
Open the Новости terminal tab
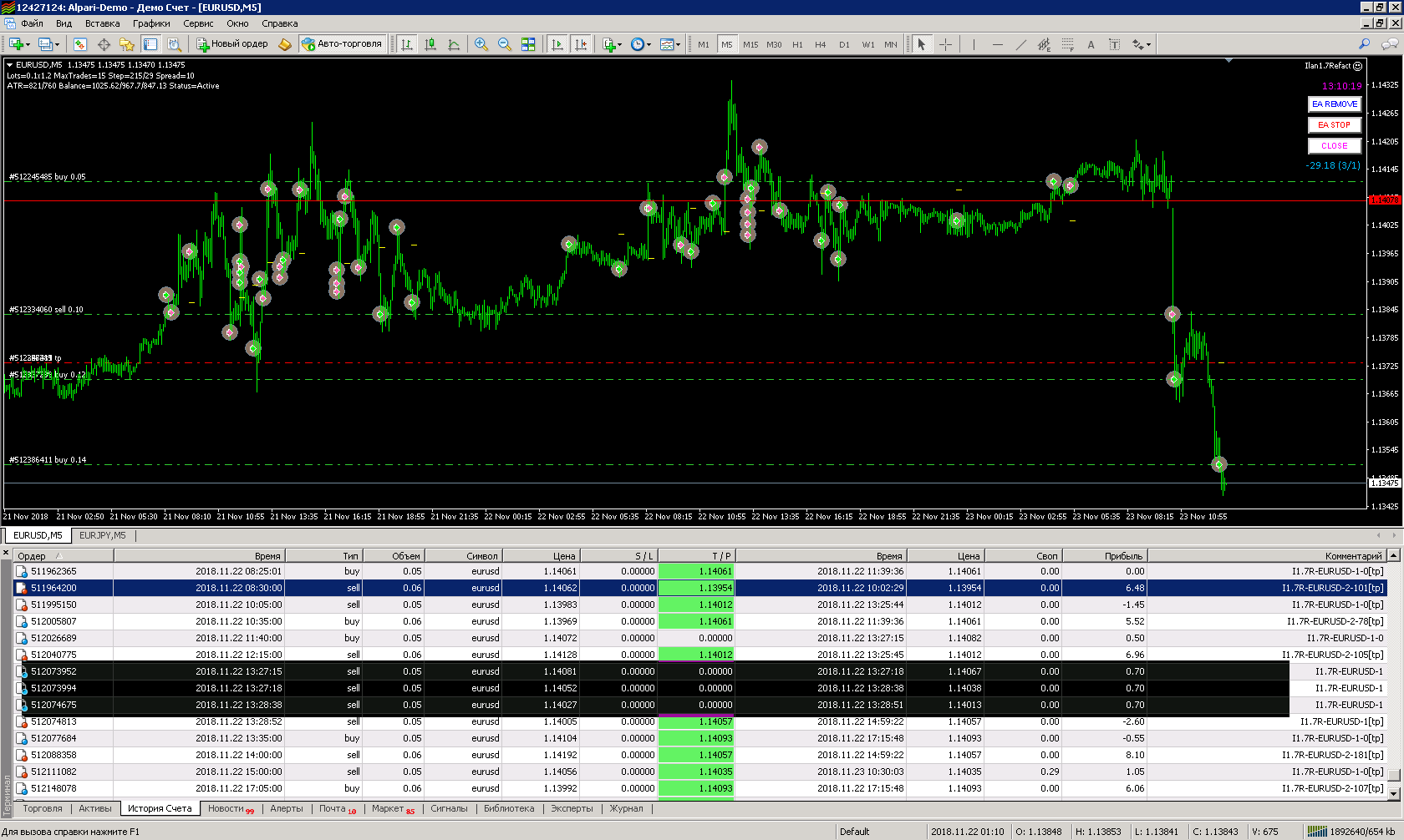pos(231,808)
